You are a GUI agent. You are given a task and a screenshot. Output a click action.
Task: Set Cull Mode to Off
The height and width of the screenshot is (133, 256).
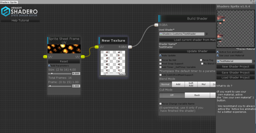click(x=172, y=95)
